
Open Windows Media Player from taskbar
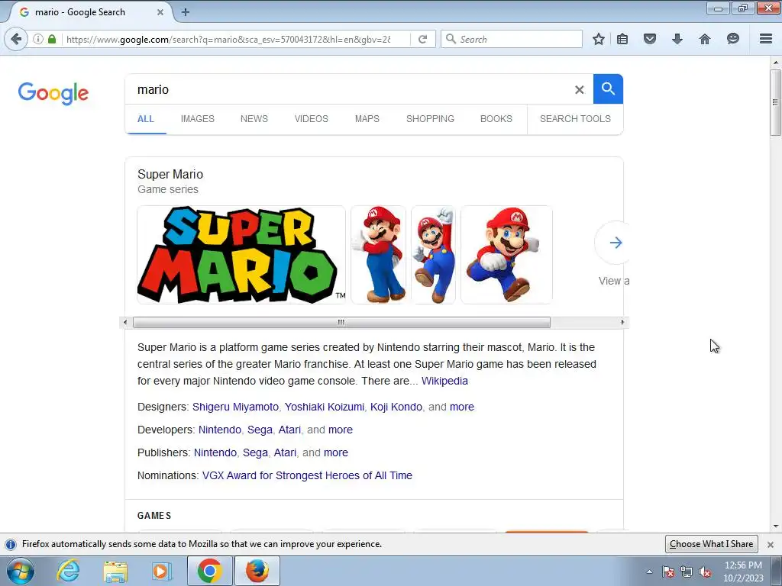coord(161,571)
